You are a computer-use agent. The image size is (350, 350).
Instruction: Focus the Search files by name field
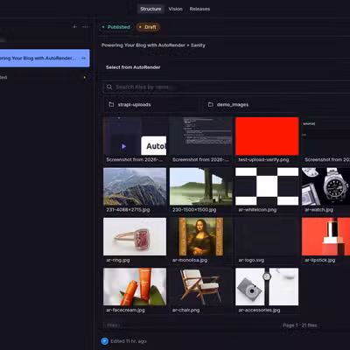(x=227, y=87)
